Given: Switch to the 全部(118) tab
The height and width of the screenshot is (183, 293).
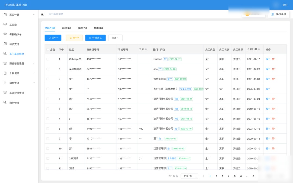Looking at the screenshot, I should click(50, 28).
